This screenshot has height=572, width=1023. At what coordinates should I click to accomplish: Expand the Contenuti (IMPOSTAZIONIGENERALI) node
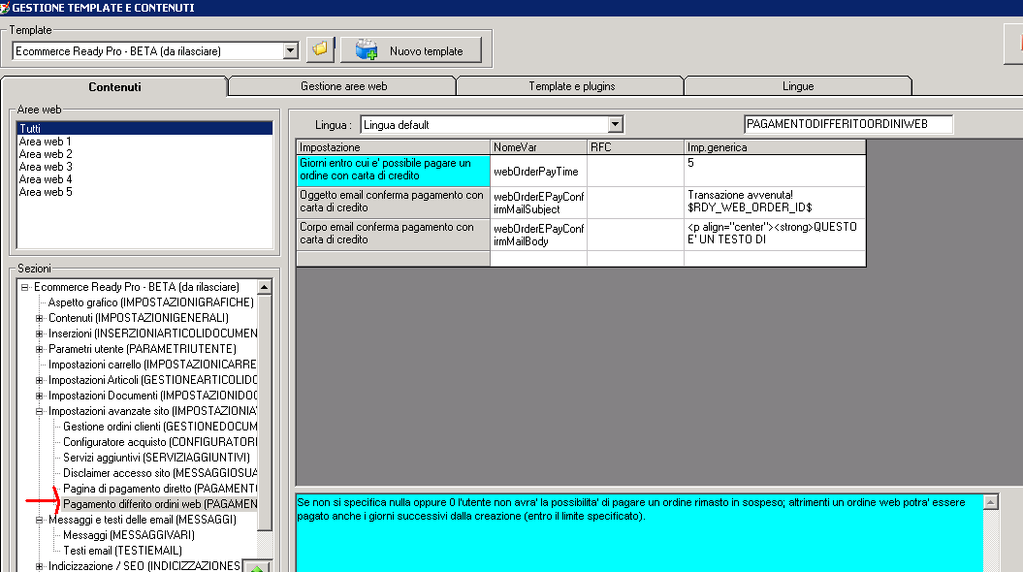pos(39,318)
